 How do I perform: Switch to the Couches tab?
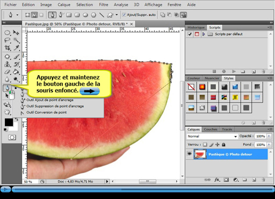[211, 129]
